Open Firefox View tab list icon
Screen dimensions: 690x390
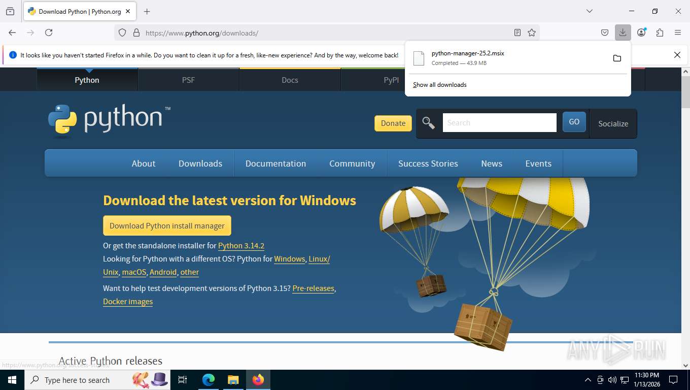(10, 11)
